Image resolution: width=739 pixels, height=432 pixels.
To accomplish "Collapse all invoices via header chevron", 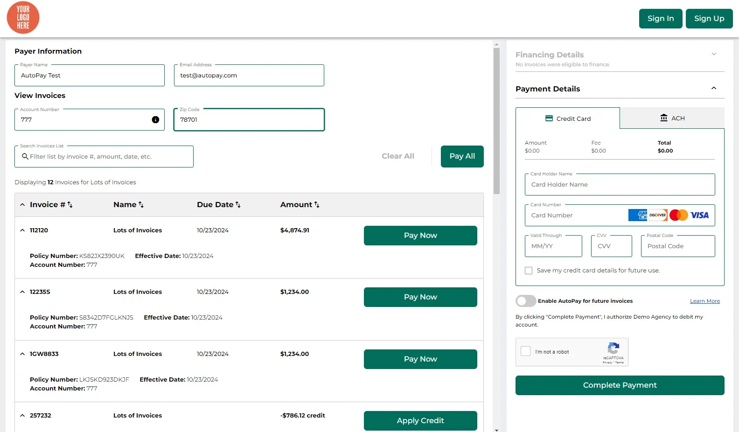I will [22, 205].
